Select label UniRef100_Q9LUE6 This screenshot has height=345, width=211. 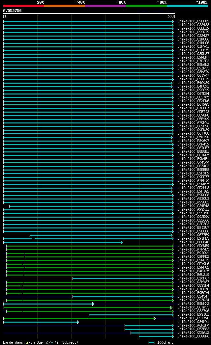(x=193, y=231)
